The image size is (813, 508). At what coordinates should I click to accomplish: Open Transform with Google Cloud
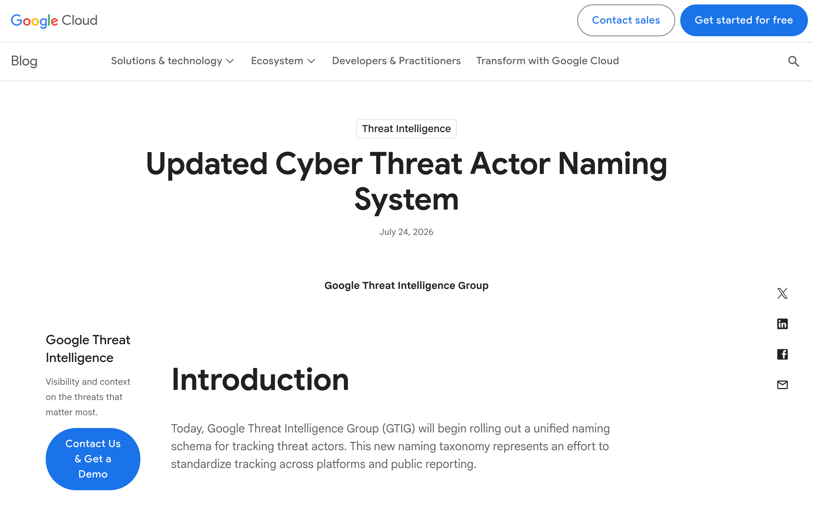tap(547, 61)
